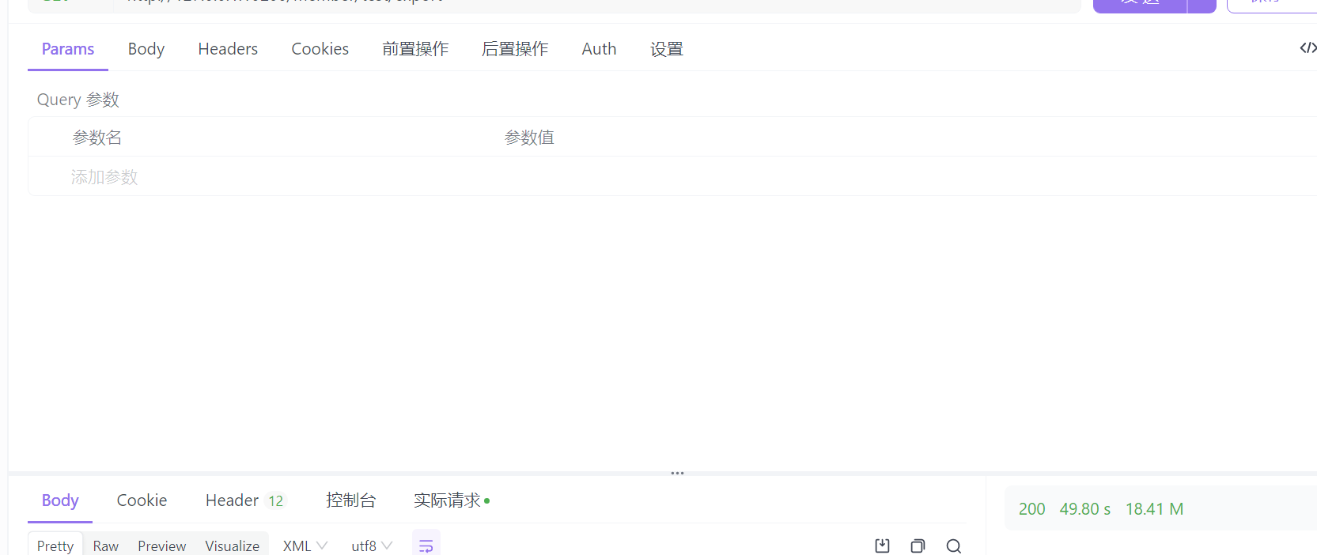
Task: Open the 实际请求 tab
Action: point(452,500)
